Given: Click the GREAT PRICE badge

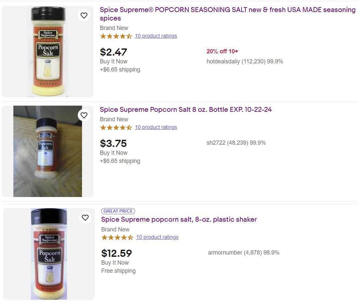Looking at the screenshot, I should (x=118, y=211).
